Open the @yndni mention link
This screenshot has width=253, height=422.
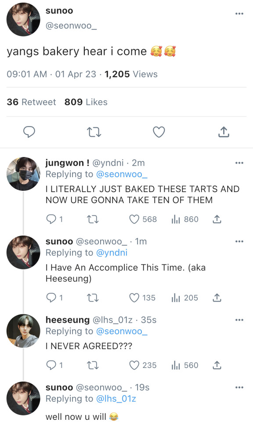(112, 253)
